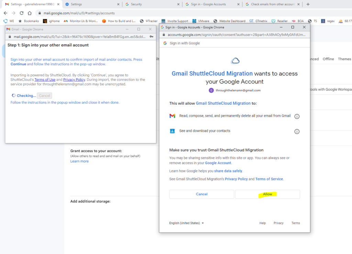This screenshot has height=254, width=352.
Task: Open the igHome bookmark
Action: tap(52, 21)
